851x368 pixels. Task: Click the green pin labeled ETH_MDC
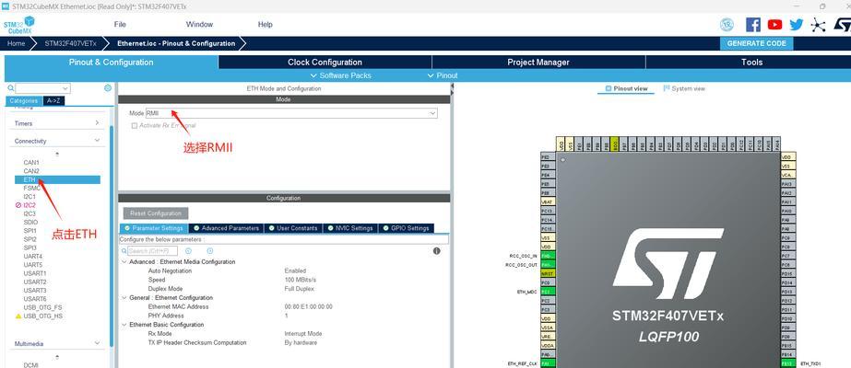click(549, 292)
